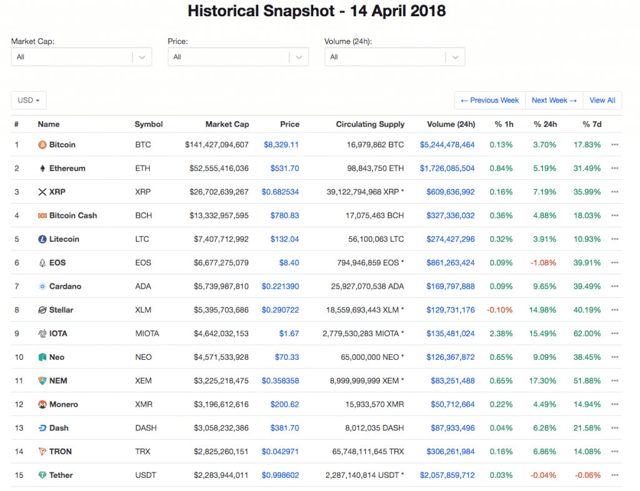Open the USD currency selector

click(29, 101)
